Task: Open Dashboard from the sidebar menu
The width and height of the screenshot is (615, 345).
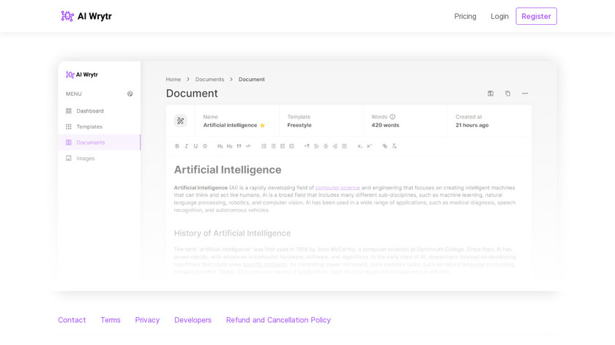Action: [100, 111]
